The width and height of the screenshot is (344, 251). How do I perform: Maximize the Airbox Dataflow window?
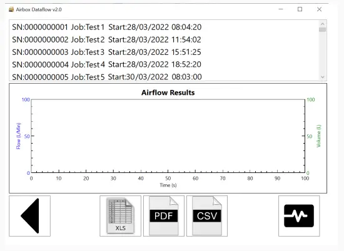pos(300,9)
